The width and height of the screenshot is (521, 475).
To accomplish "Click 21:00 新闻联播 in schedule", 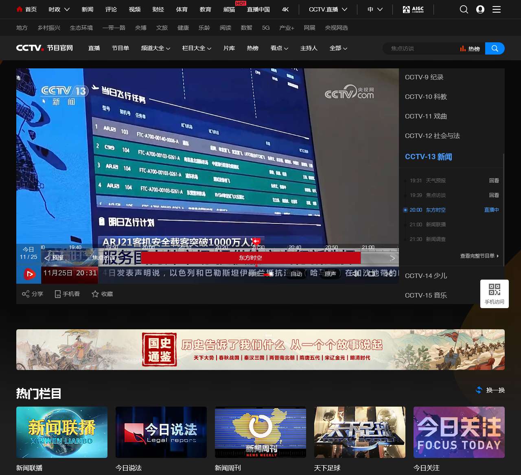I will click(x=427, y=225).
